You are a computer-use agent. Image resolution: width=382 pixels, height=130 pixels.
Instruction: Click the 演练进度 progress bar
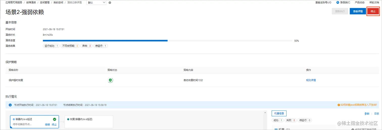(168, 40)
